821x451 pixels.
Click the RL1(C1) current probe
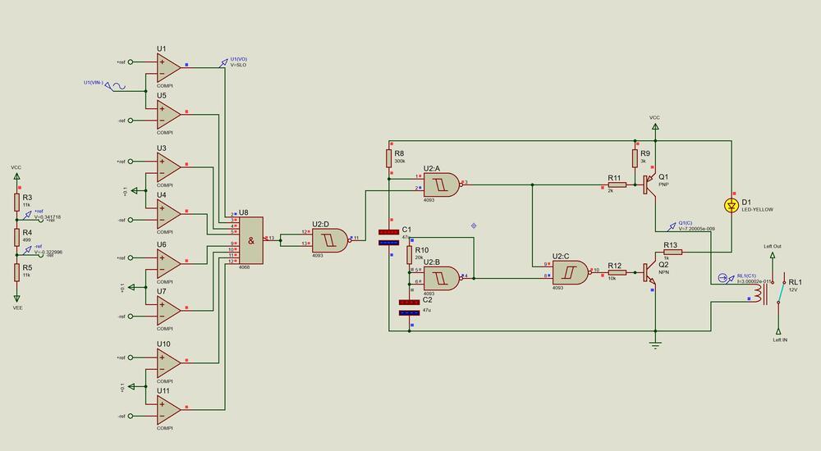tap(723, 279)
